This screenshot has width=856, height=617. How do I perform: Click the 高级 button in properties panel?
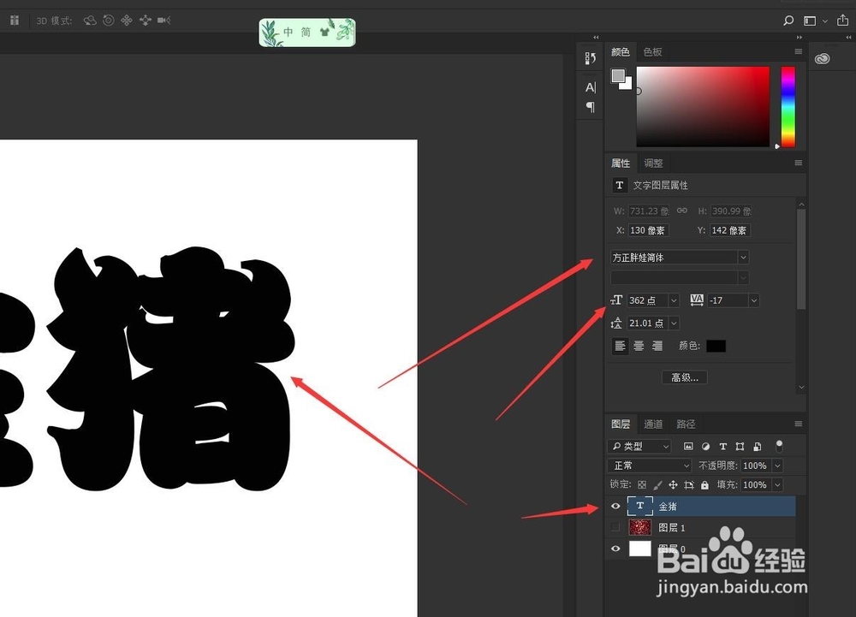click(x=683, y=377)
